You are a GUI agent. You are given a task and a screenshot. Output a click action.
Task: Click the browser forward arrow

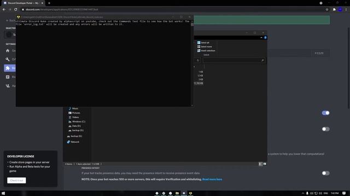(x=10, y=10)
